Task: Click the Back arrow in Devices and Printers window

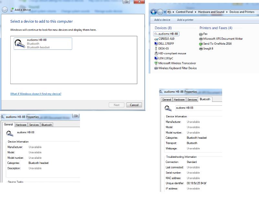Action: point(153,12)
